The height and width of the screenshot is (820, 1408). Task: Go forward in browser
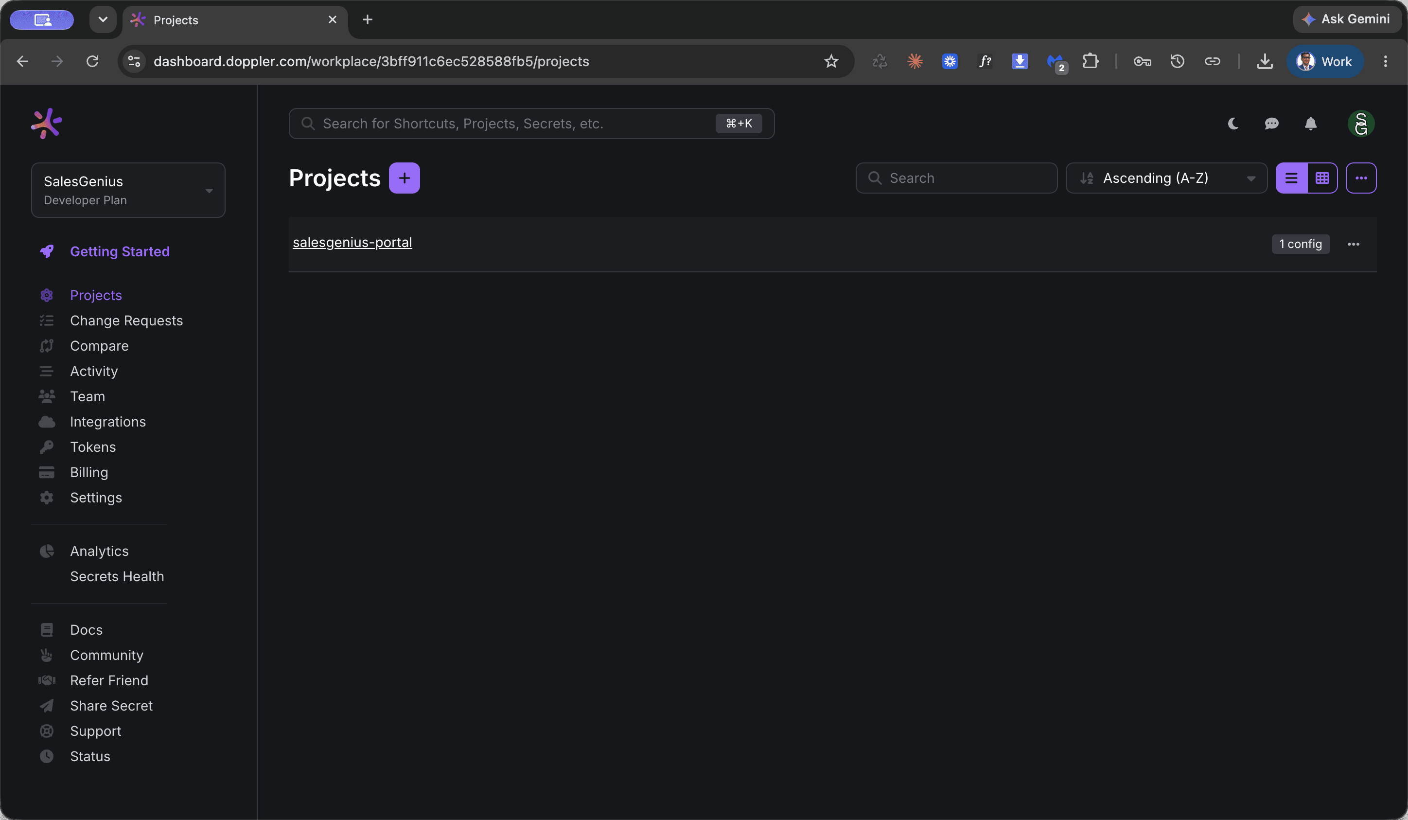pos(57,61)
